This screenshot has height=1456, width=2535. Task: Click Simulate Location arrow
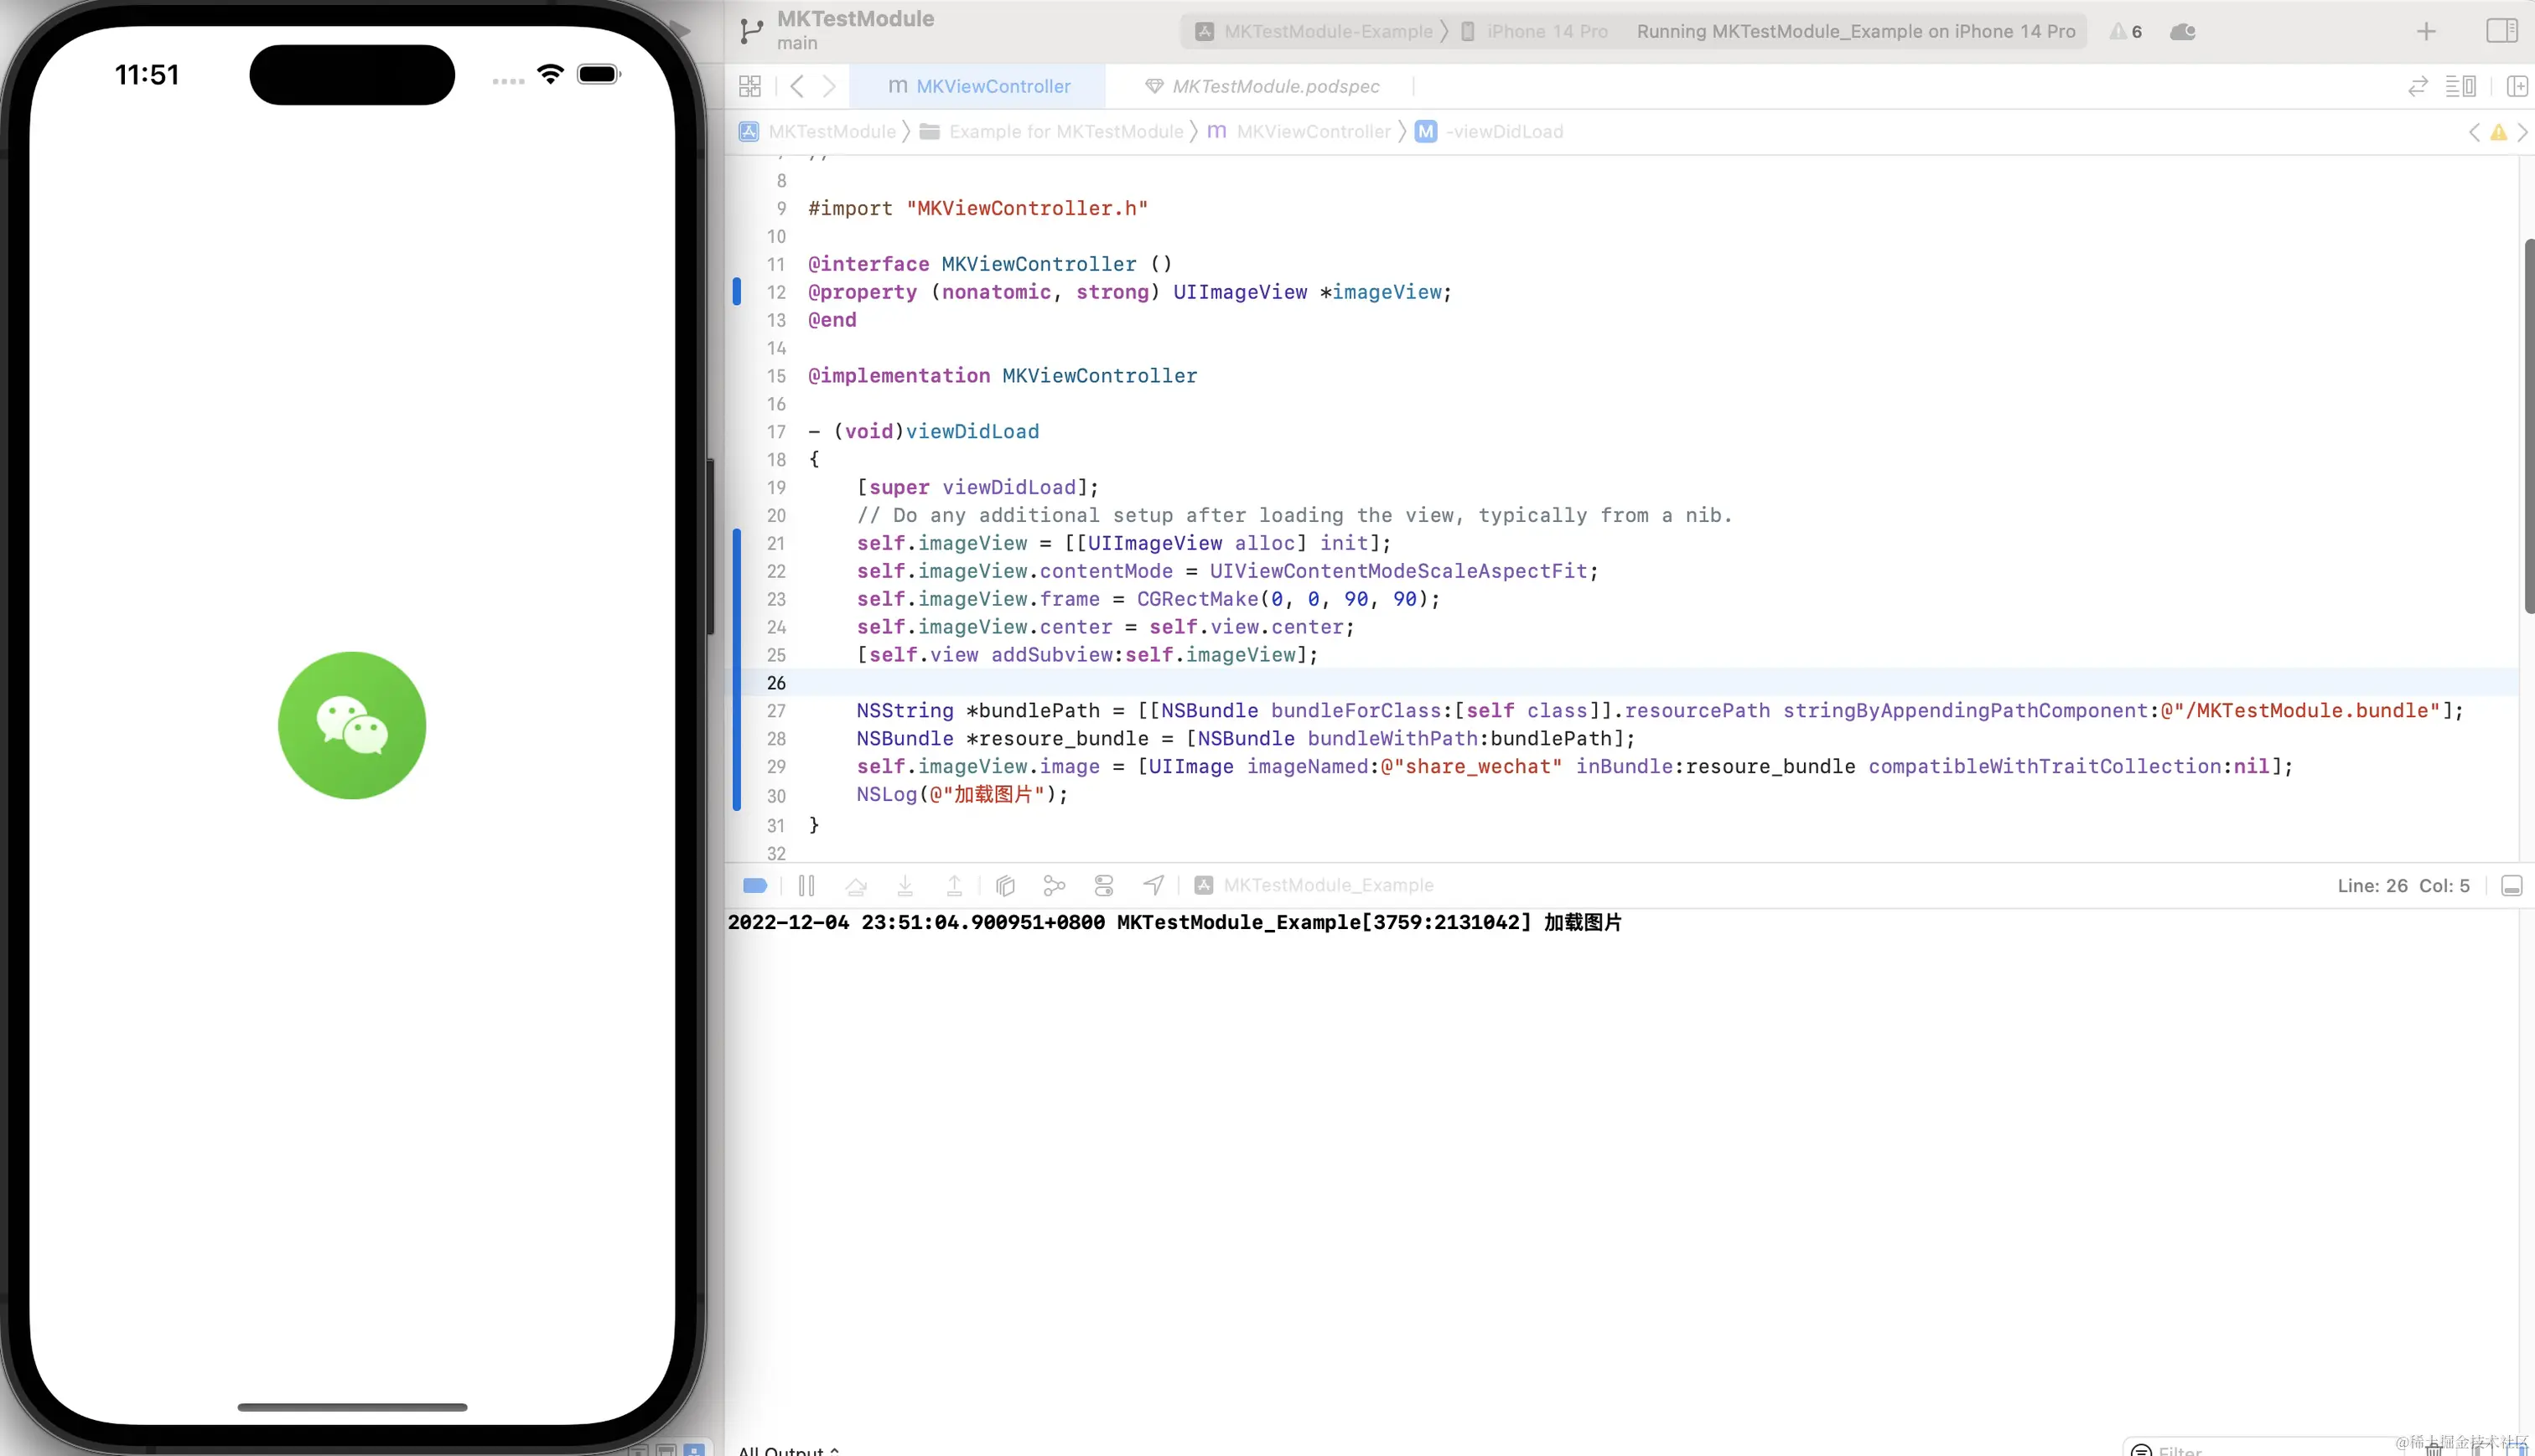coord(1153,886)
